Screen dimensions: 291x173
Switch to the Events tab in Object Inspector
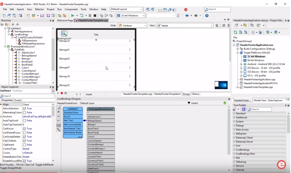click(18, 100)
